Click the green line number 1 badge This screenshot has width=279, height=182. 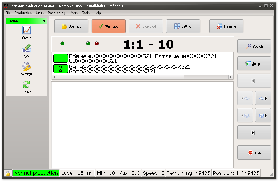click(61, 58)
